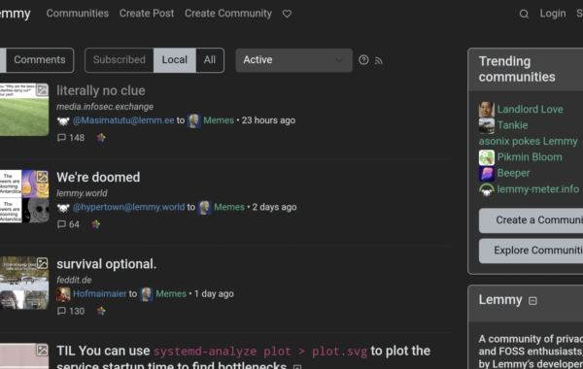583x369 pixels.
Task: Select the Subscribed listing filter
Action: (x=120, y=60)
